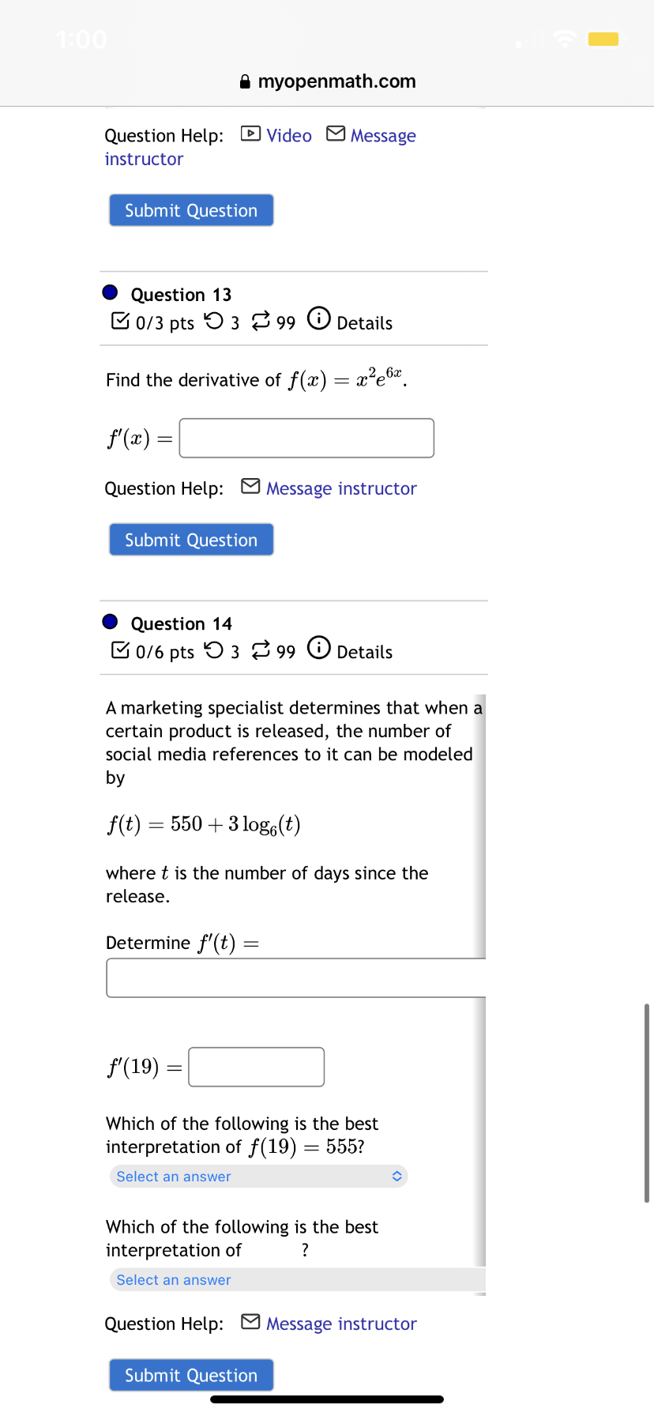Viewport: 654px width, 1416px height.
Task: Click the blue status dot beside Question 13
Action: [x=109, y=292]
